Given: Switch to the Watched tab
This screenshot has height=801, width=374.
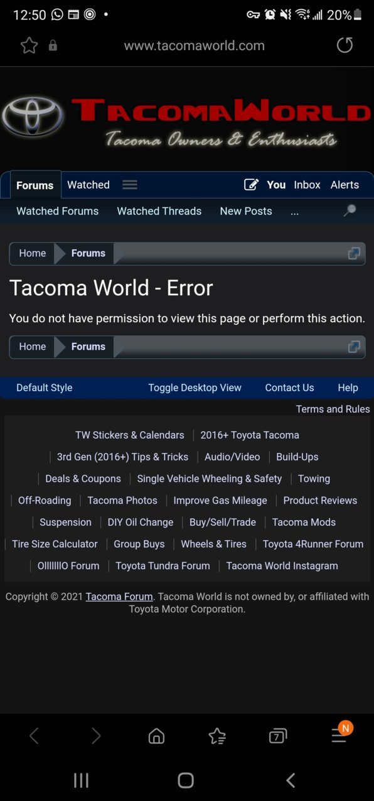Looking at the screenshot, I should coord(88,184).
